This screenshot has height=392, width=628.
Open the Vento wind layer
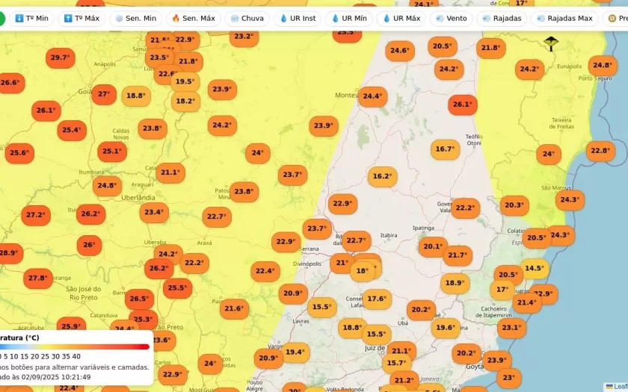(x=451, y=18)
